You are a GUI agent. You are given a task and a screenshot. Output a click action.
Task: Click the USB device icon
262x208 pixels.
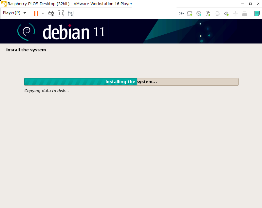coord(245,13)
